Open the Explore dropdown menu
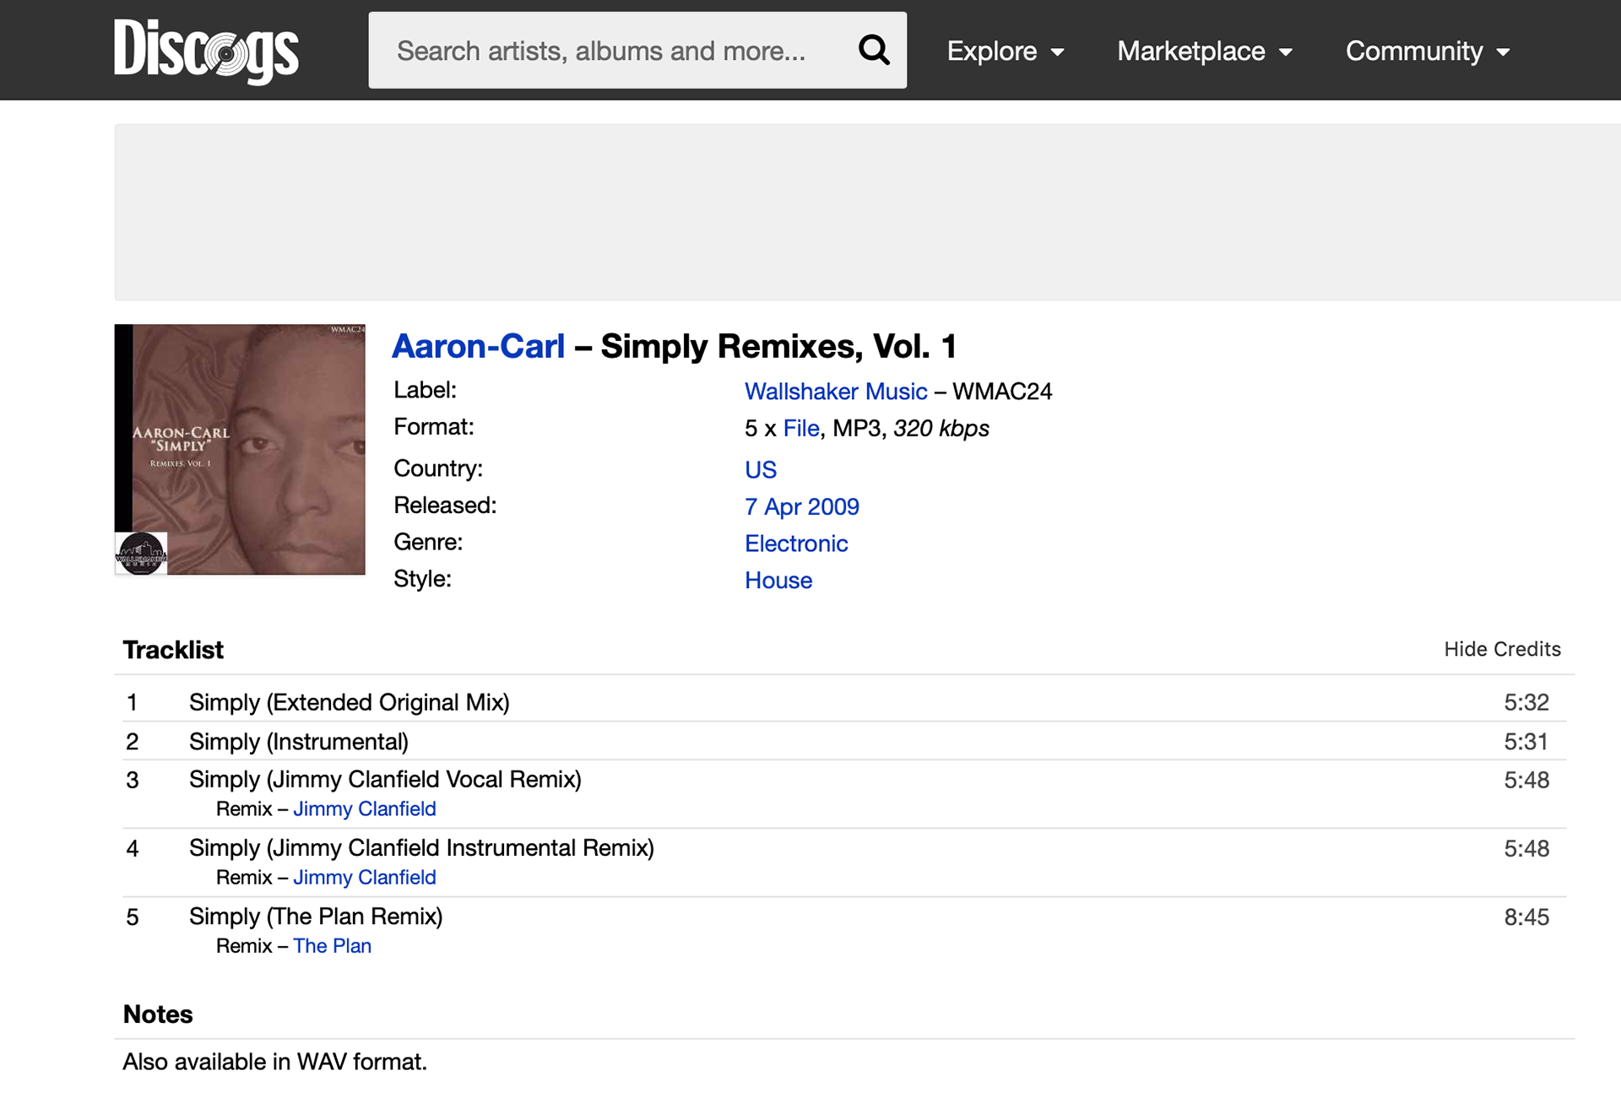 click(1005, 51)
